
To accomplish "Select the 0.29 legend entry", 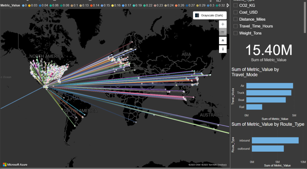I will (x=201, y=5).
